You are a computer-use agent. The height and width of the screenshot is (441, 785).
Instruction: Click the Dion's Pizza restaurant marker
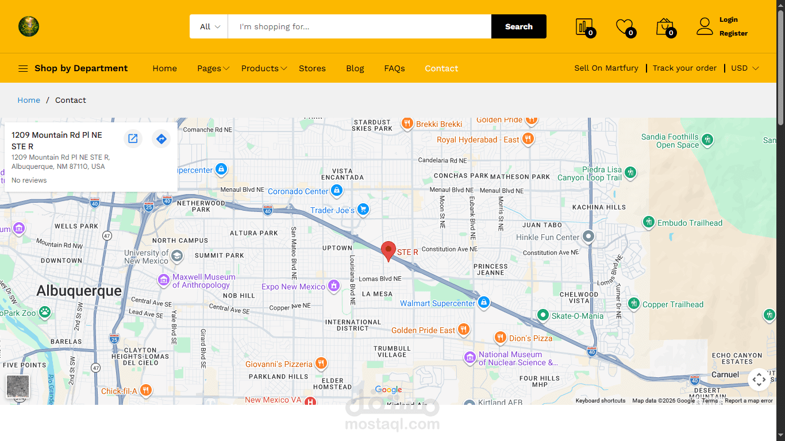pyautogui.click(x=501, y=338)
